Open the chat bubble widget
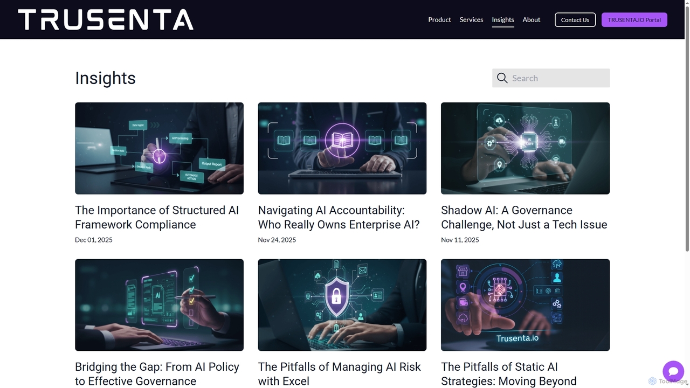The width and height of the screenshot is (690, 388). (673, 371)
